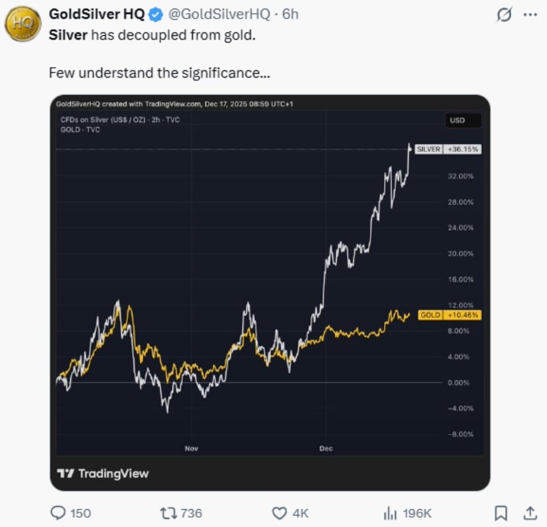547x527 pixels.
Task: Visit the @GoldSilverHQ handle link
Action: (219, 15)
